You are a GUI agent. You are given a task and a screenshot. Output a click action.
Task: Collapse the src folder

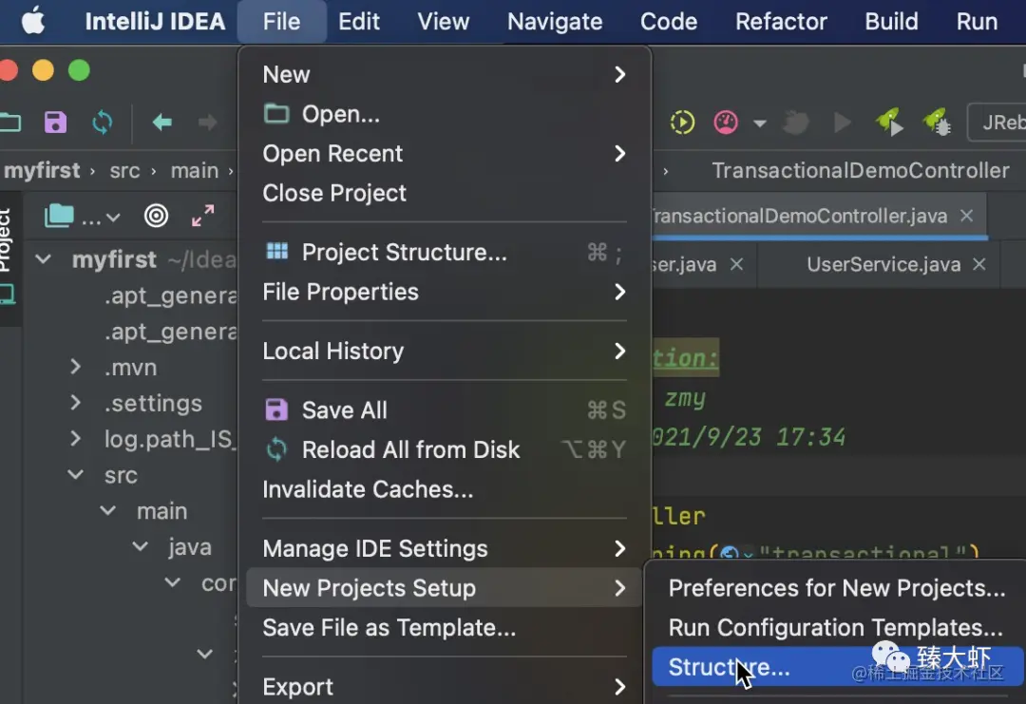pos(76,475)
